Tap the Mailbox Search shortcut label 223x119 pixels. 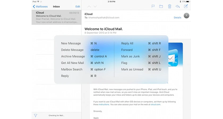72,69
